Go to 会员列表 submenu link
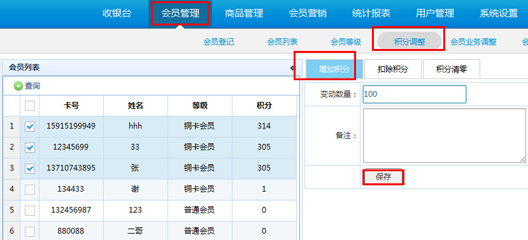 (x=282, y=42)
